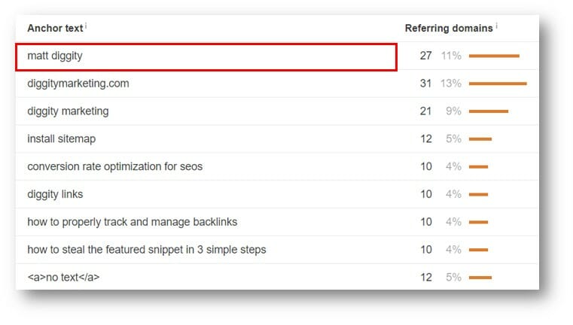Viewport: 573px width, 325px height.
Task: Click the 27 referring domains count for matt diggity
Action: tap(426, 56)
